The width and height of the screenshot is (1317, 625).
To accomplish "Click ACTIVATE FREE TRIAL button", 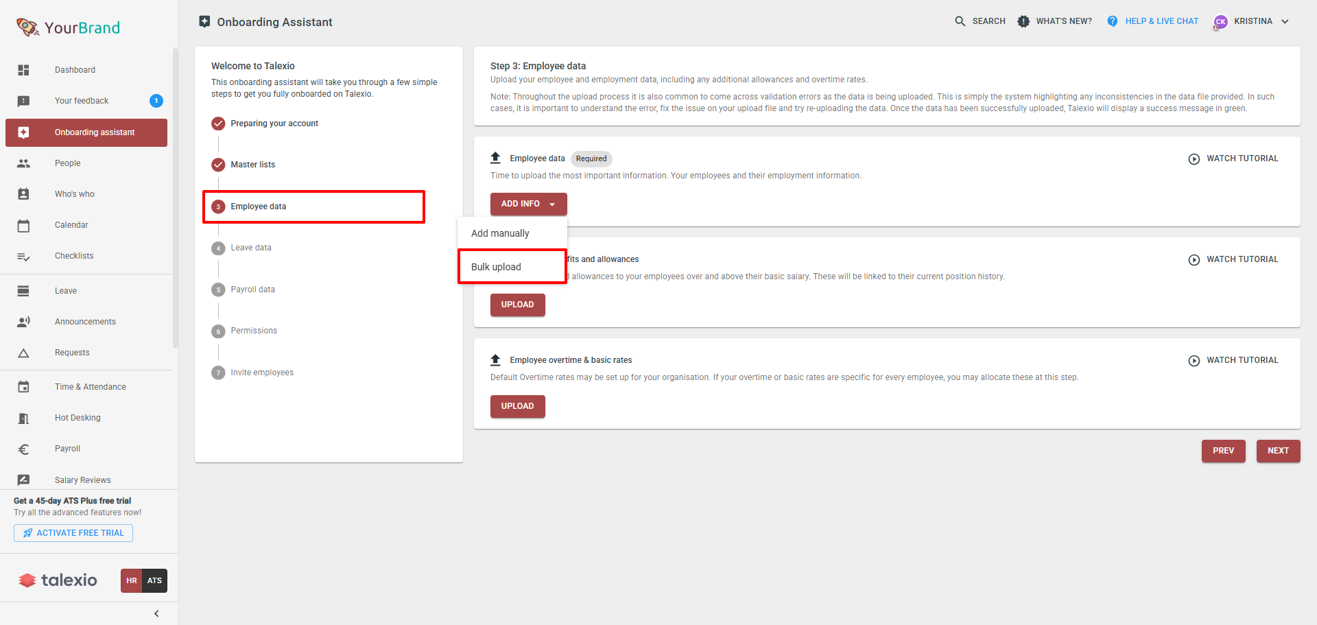I will point(73,533).
